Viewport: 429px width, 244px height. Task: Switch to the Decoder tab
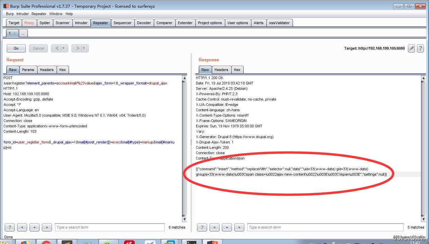144,23
